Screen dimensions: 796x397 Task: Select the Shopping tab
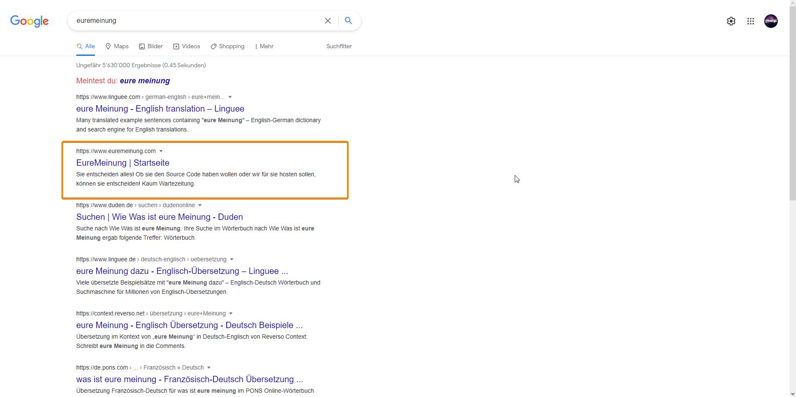[227, 47]
